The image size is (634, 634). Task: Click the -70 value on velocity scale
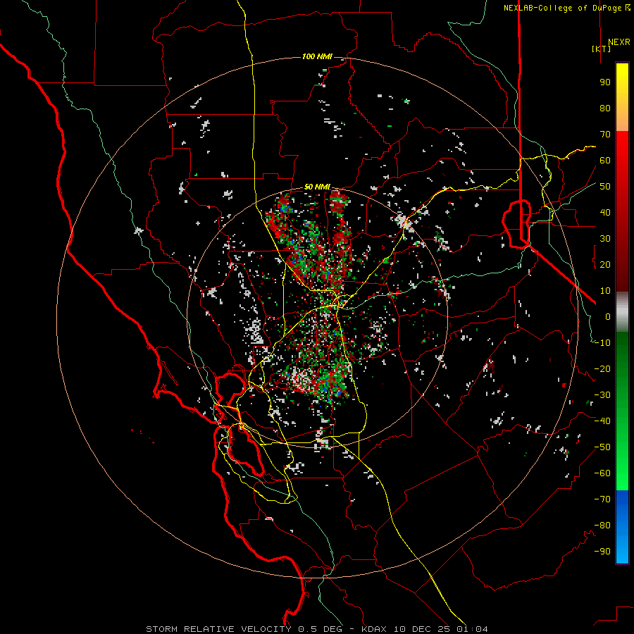click(x=602, y=499)
